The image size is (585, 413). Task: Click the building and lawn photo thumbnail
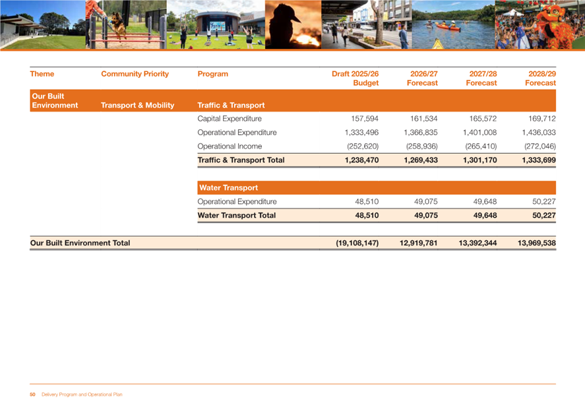pos(42,24)
